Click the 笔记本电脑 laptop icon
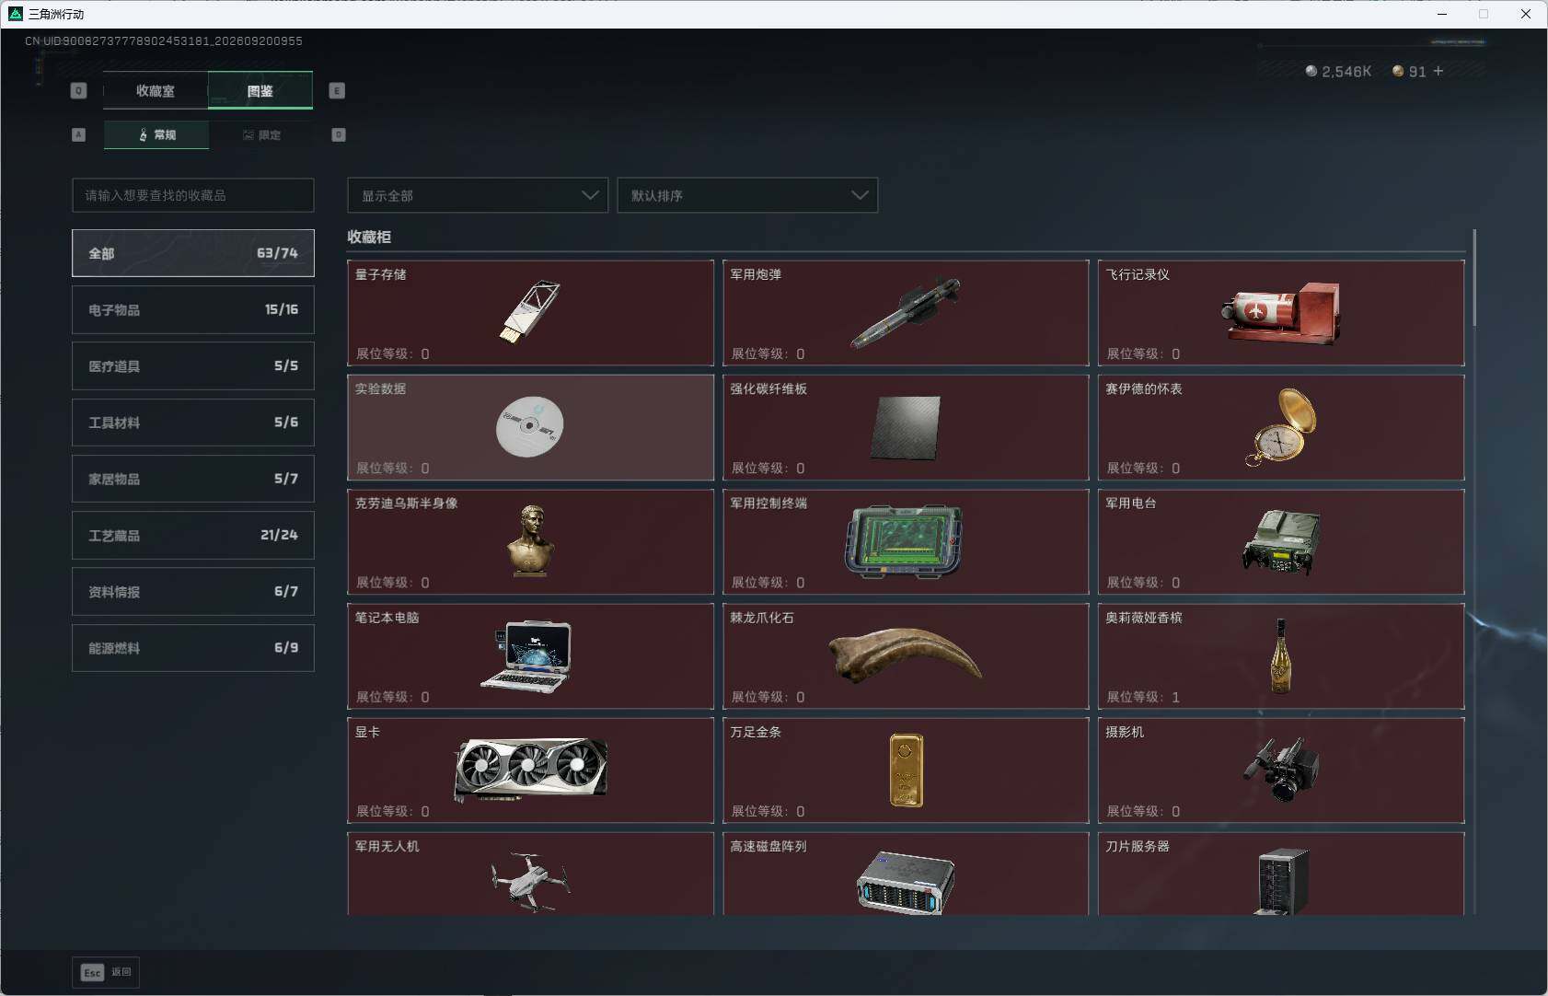 coord(527,656)
